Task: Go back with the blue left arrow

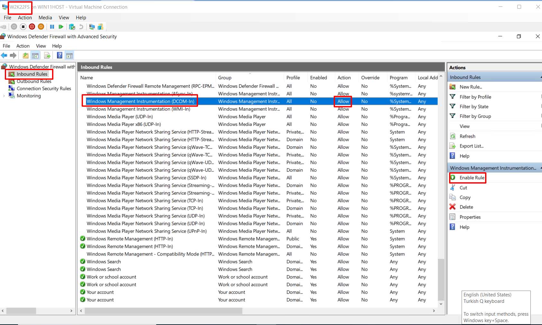Action: (x=4, y=56)
